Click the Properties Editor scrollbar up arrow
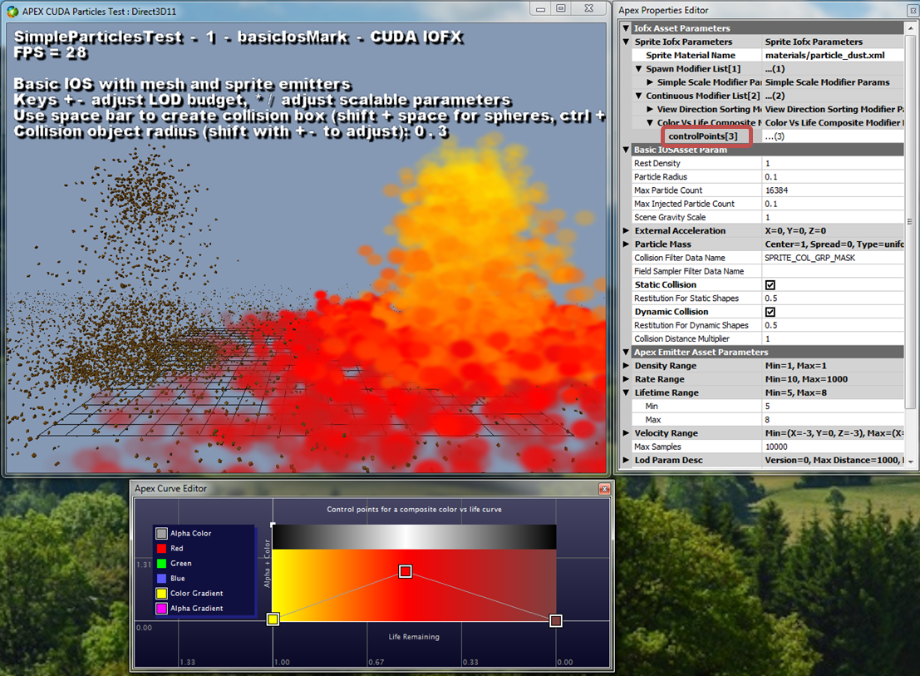This screenshot has width=920, height=676. (x=910, y=27)
